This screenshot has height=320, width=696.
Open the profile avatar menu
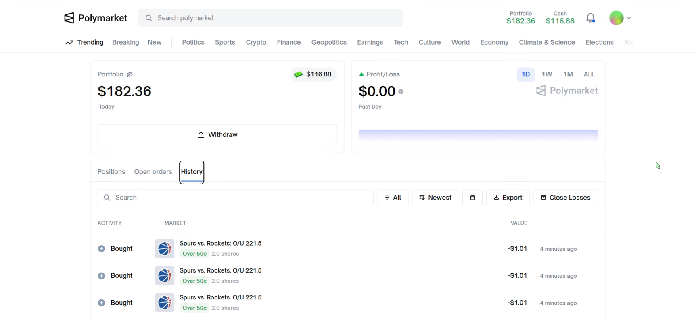(620, 18)
